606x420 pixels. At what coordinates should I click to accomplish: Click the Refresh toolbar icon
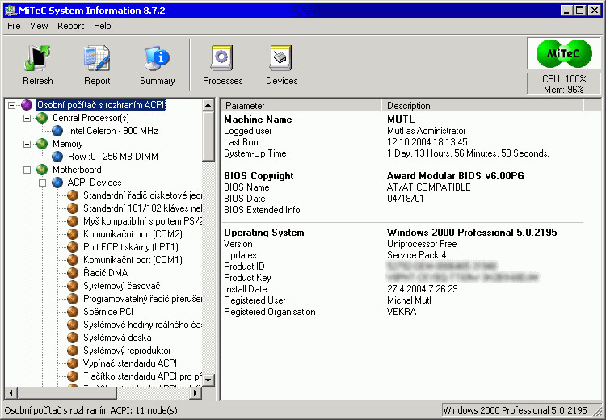[37, 58]
